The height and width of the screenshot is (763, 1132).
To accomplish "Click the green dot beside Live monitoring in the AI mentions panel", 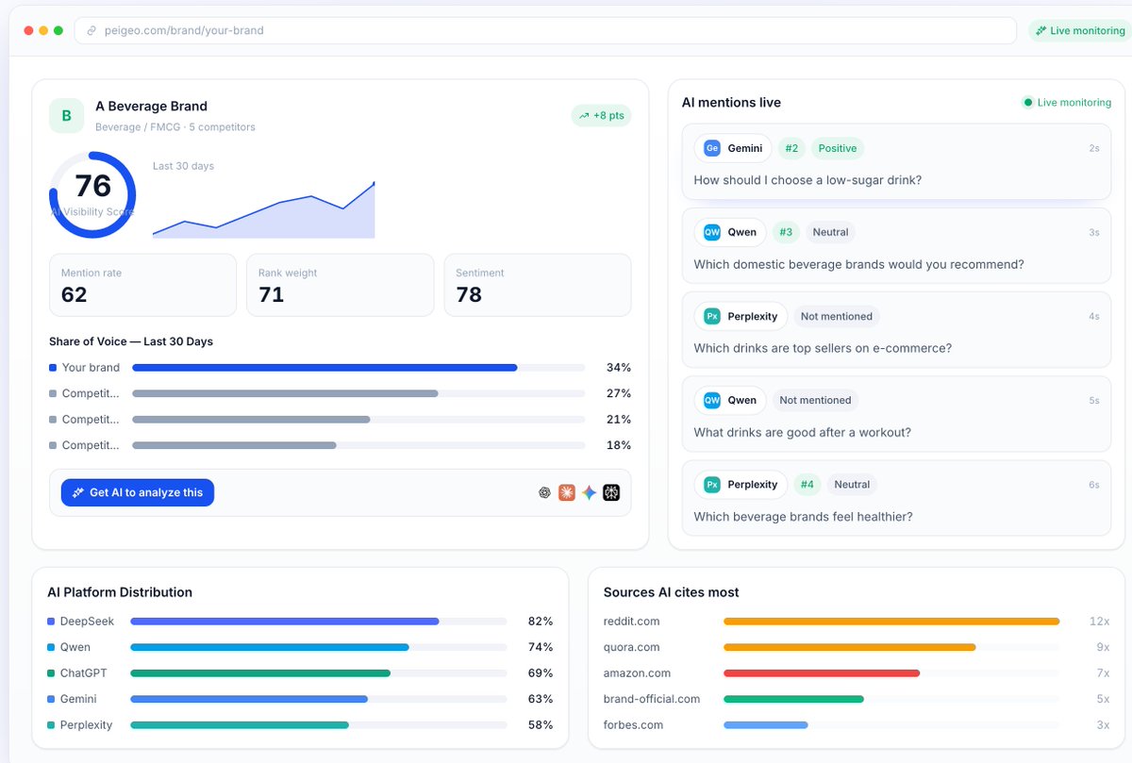I will pyautogui.click(x=1028, y=102).
